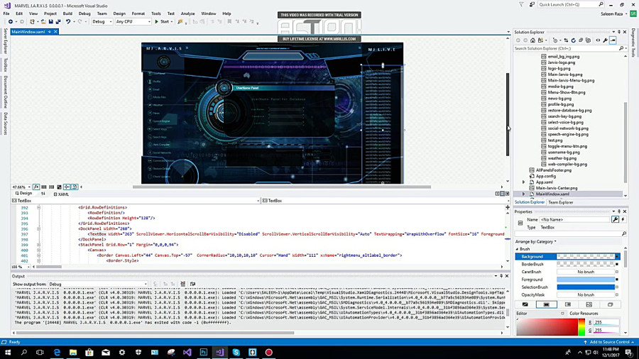The image size is (639, 359).
Task: Open the Arrange by Category dropdown
Action: 535,242
